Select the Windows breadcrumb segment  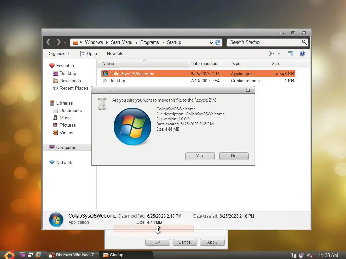coord(94,42)
